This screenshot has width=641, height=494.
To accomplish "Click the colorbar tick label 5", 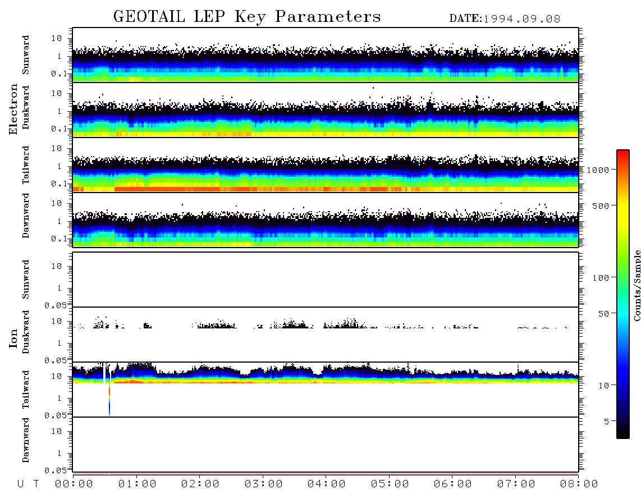I will [607, 422].
